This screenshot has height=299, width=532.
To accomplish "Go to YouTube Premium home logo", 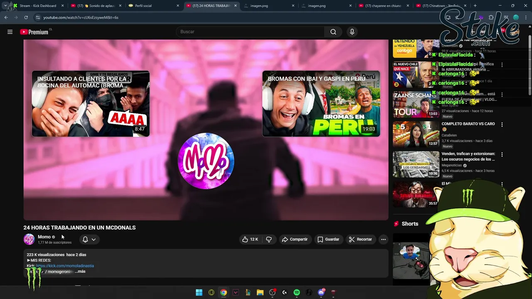I will pyautogui.click(x=34, y=32).
